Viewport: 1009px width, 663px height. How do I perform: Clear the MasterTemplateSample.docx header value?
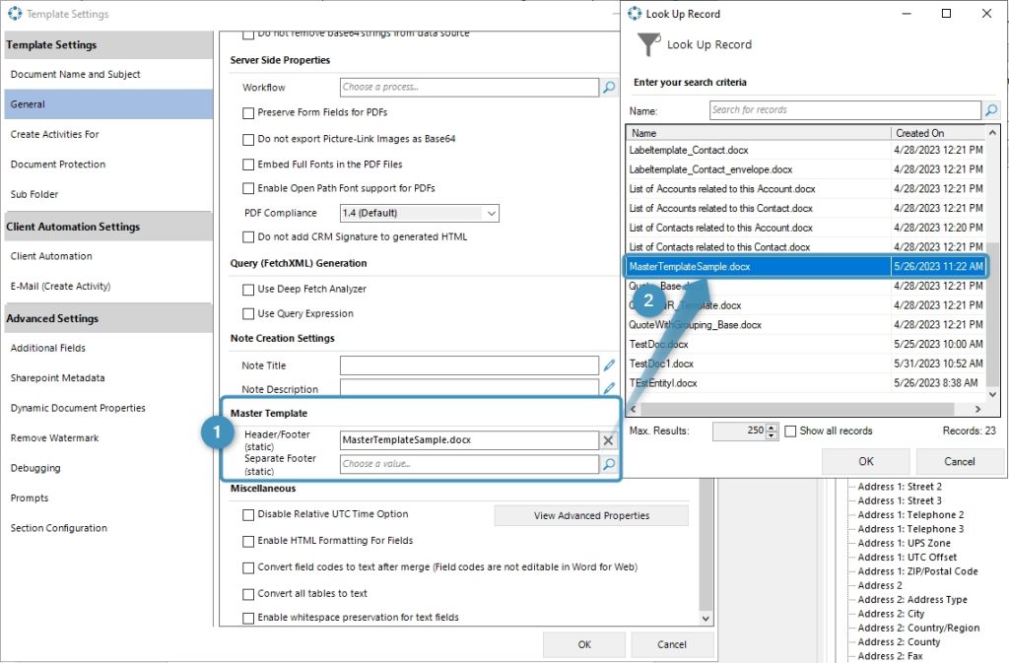(x=608, y=439)
